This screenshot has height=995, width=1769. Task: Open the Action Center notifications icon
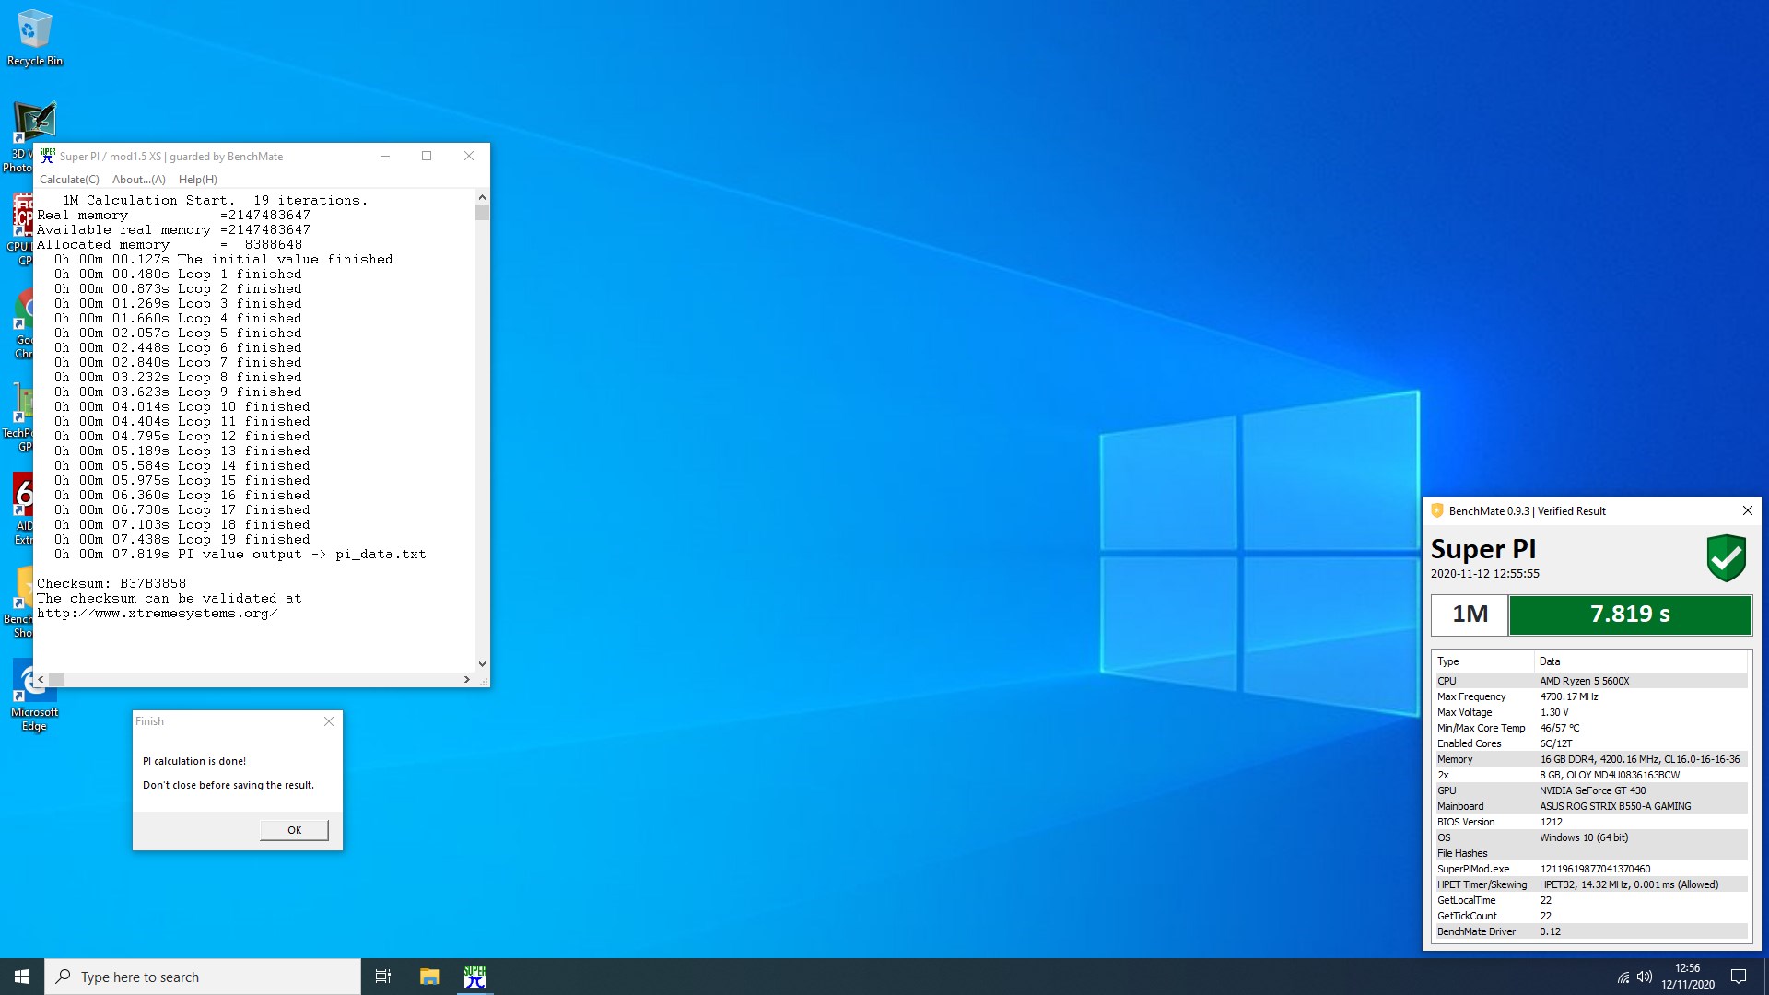(x=1739, y=977)
